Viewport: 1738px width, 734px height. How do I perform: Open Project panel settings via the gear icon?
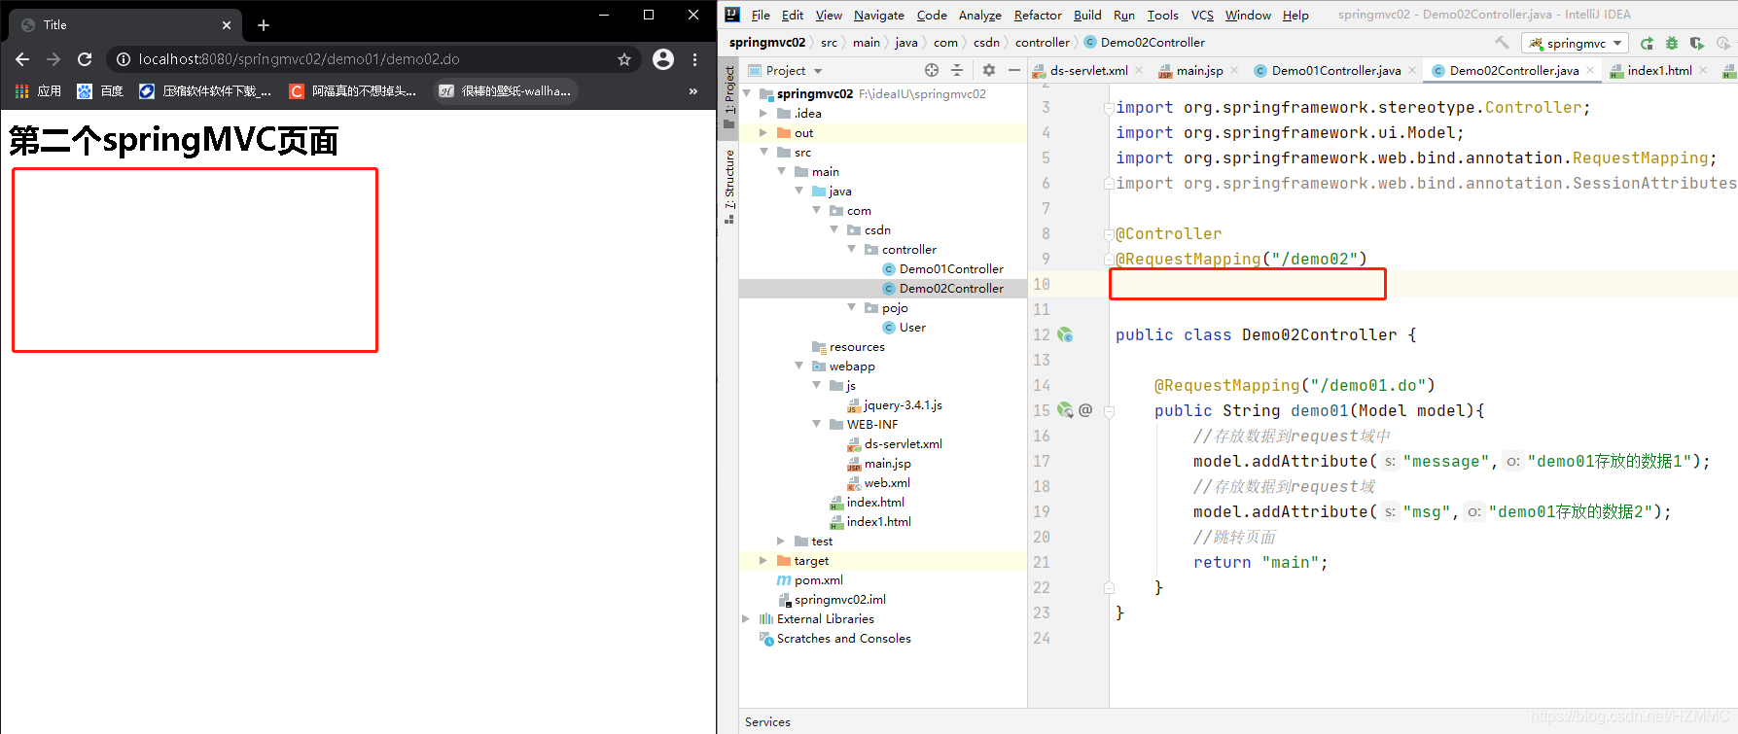click(x=989, y=70)
